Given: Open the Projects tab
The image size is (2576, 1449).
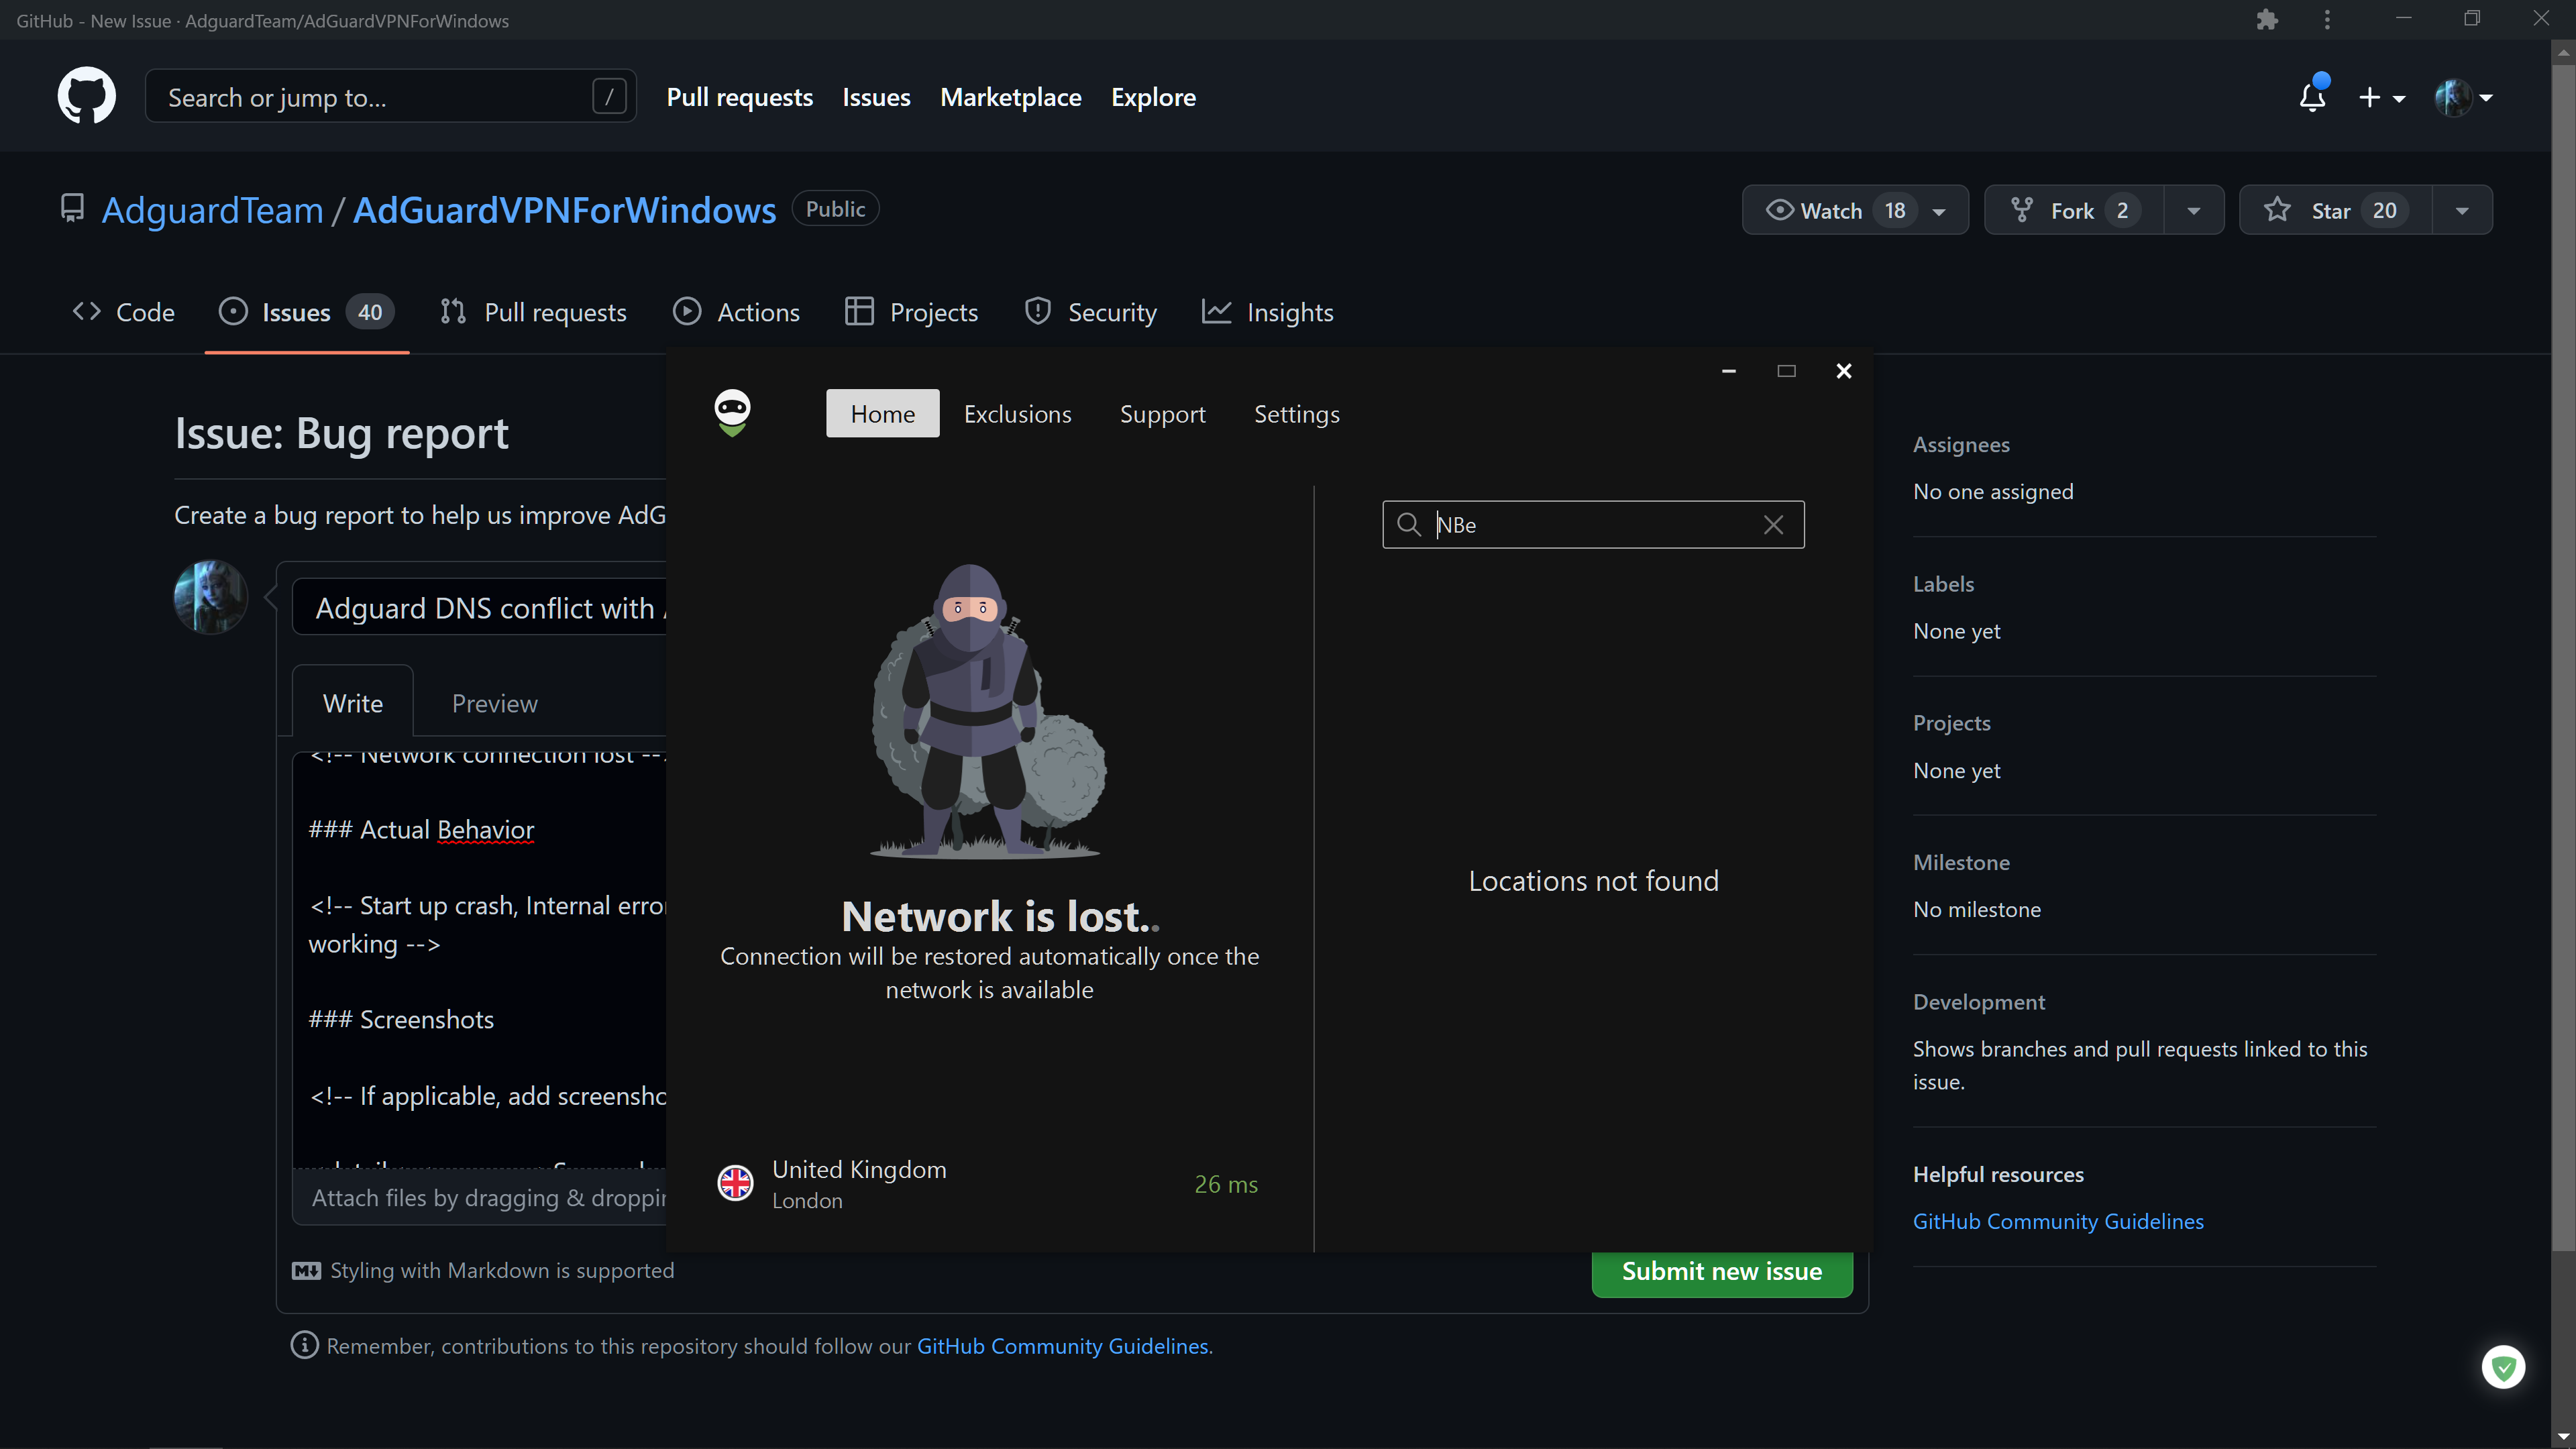Looking at the screenshot, I should (912, 312).
